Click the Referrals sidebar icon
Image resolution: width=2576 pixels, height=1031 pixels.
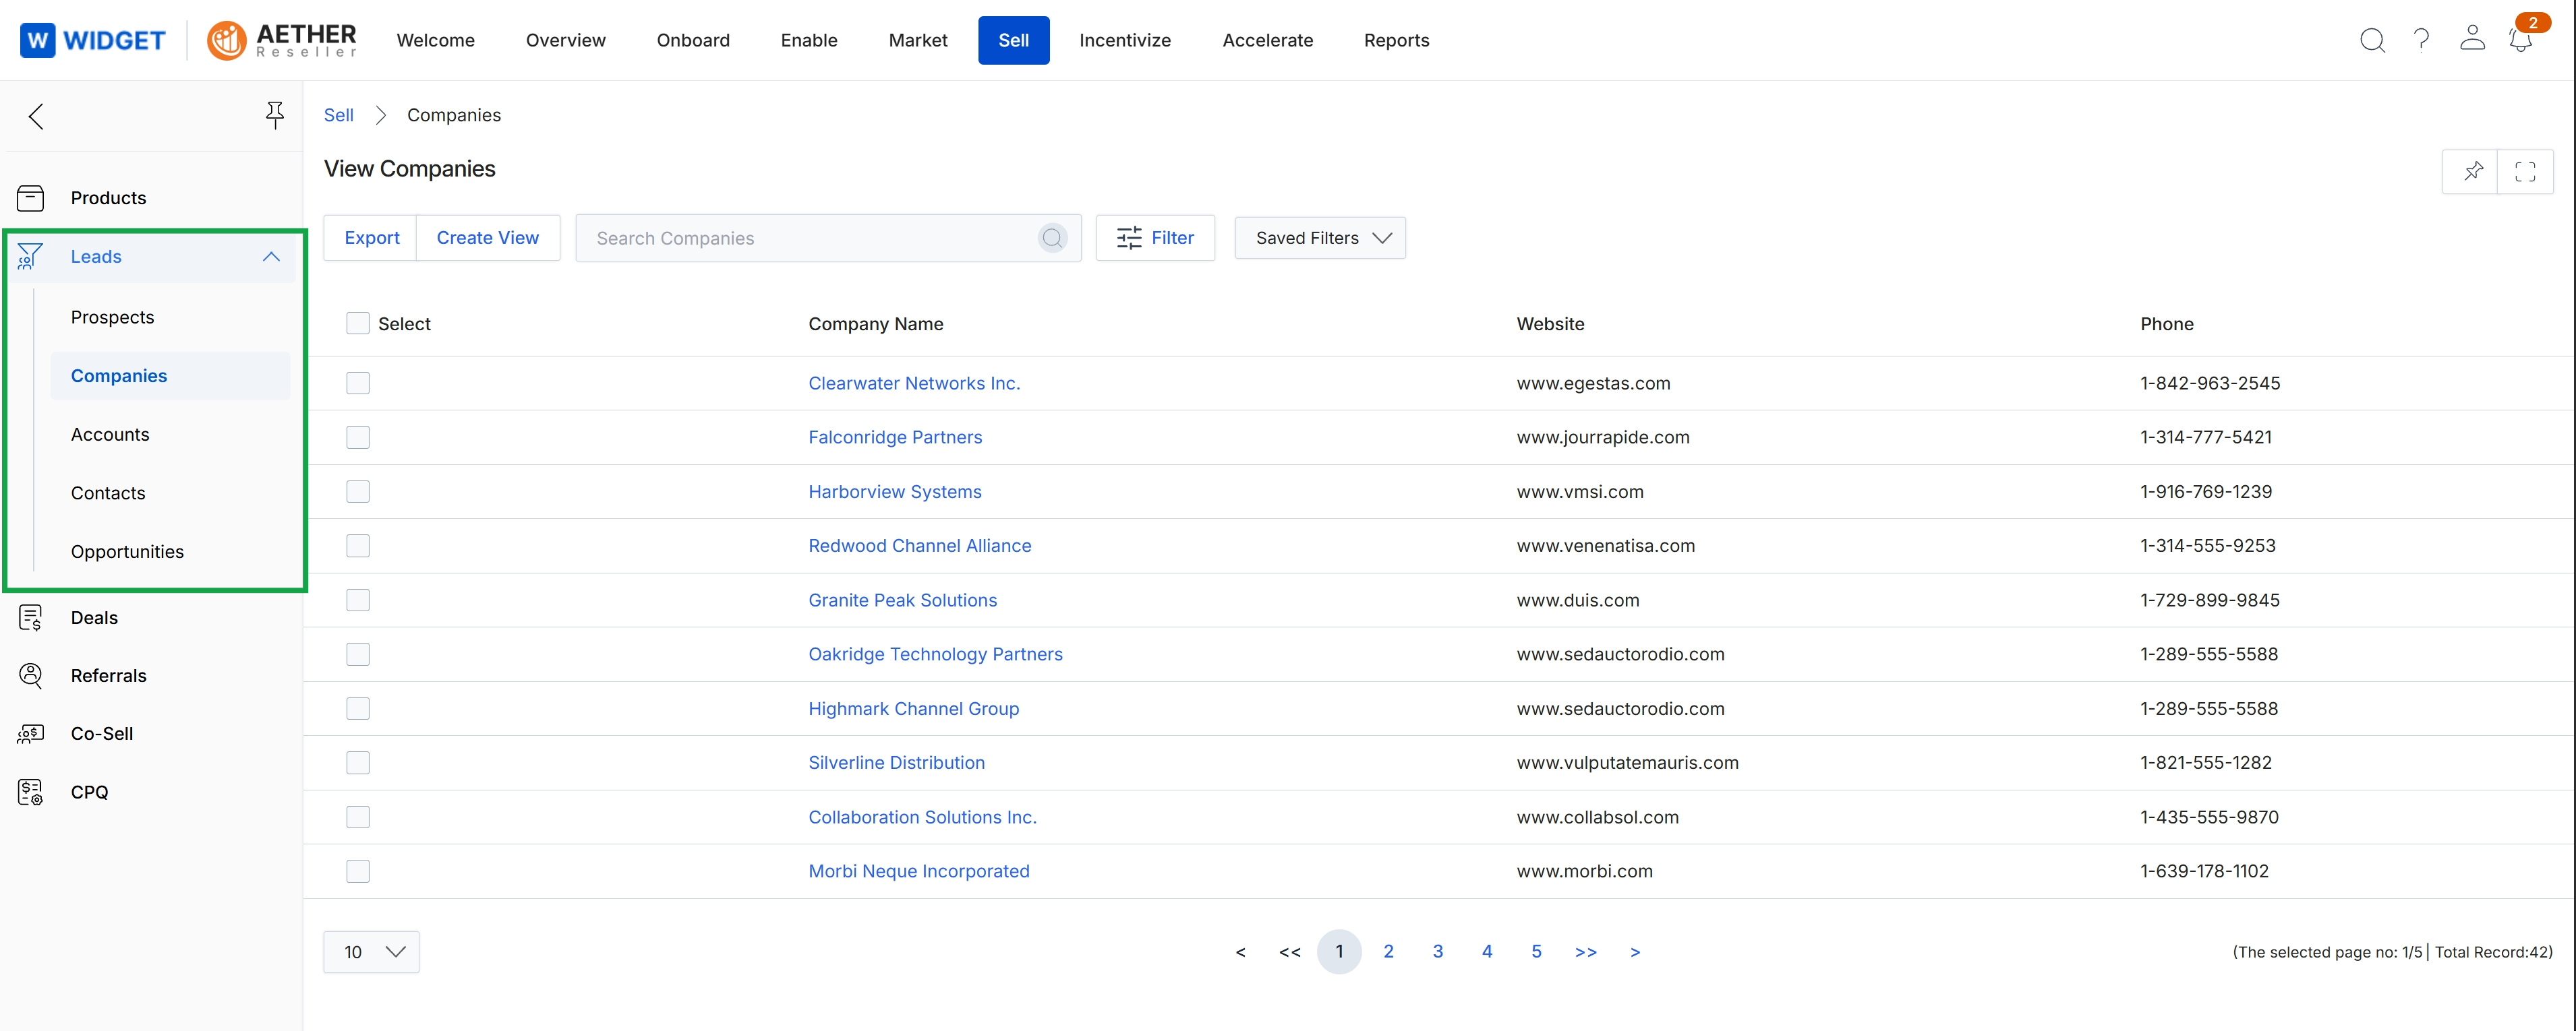point(31,675)
